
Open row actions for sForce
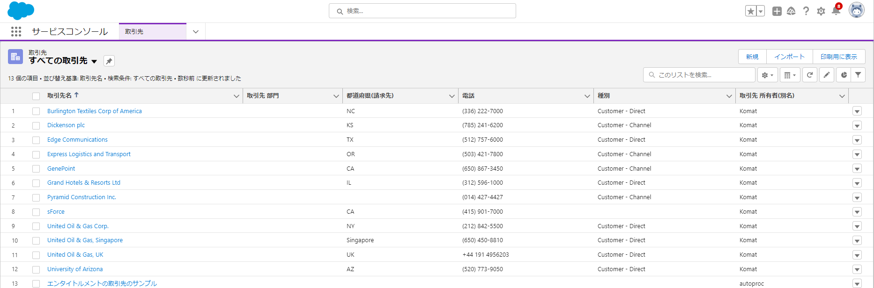point(857,212)
